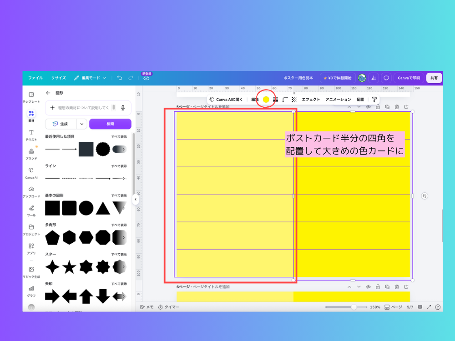This screenshot has height=341, width=455.
Task: Collapse the side panel with the chevron
Action: [136, 199]
